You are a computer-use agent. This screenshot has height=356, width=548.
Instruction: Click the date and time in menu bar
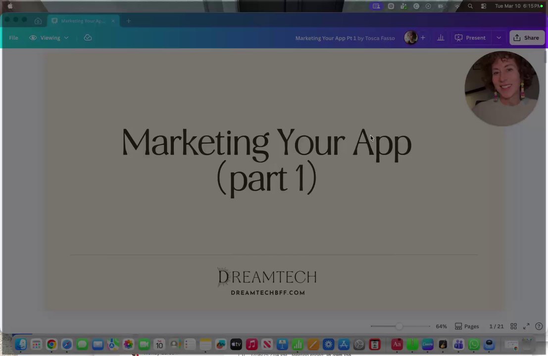(x=517, y=6)
